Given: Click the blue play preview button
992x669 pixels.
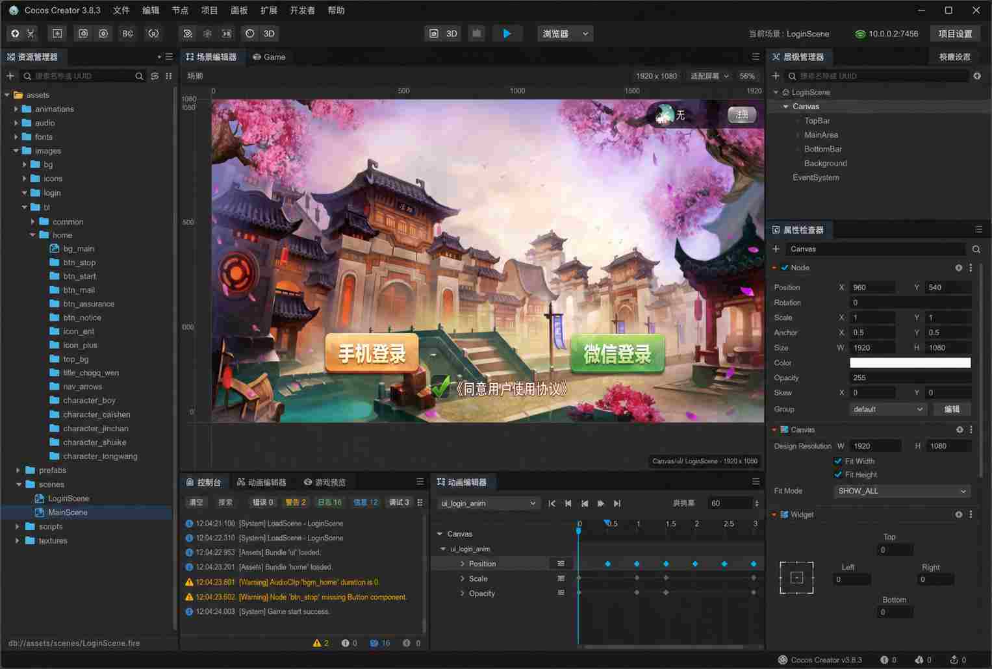Looking at the screenshot, I should pos(507,34).
